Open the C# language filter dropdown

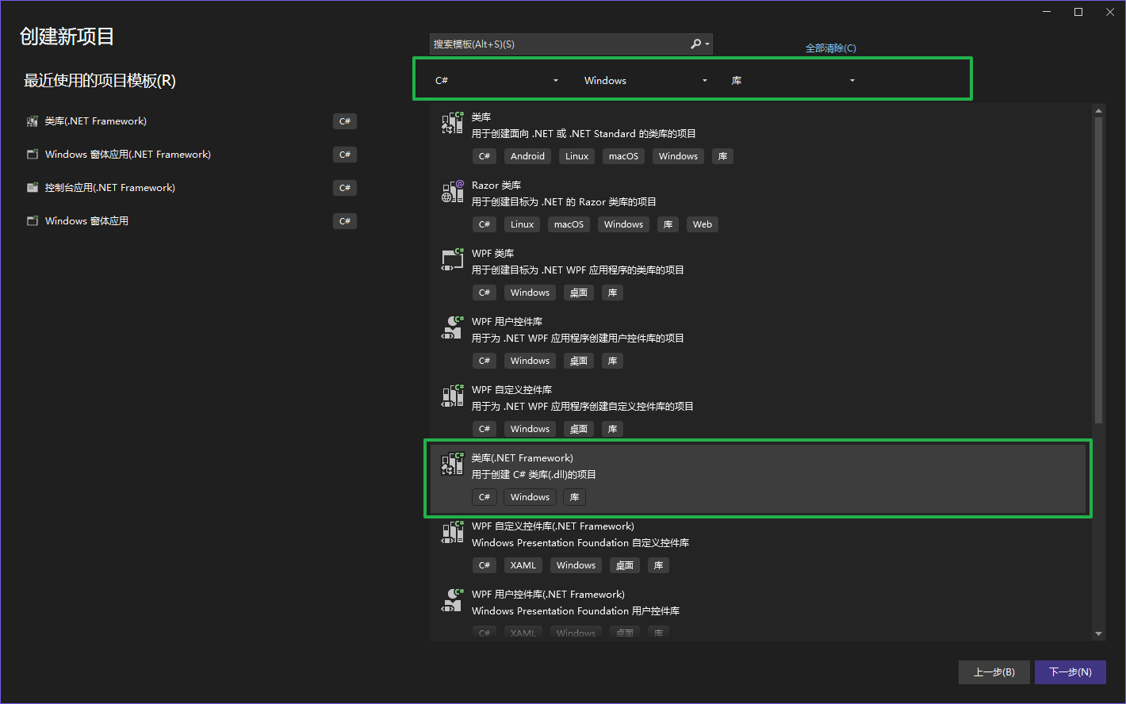point(497,80)
